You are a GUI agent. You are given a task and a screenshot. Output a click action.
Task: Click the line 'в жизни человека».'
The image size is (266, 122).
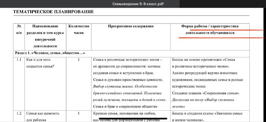(x=188, y=120)
